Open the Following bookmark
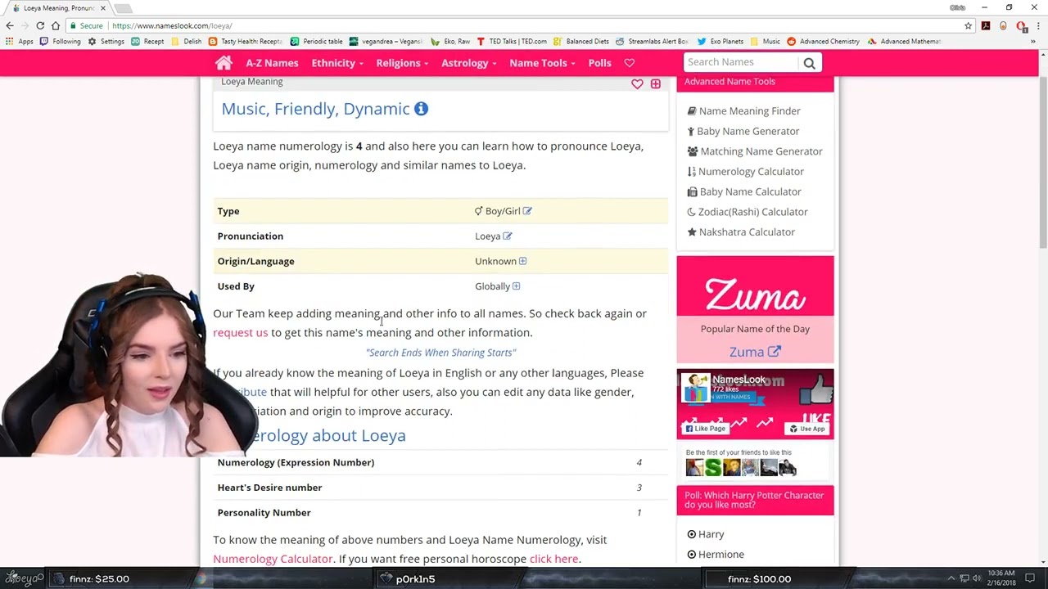The width and height of the screenshot is (1048, 589). [x=60, y=41]
